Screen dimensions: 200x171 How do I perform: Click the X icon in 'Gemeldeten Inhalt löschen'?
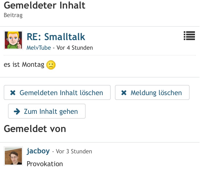coord(13,93)
